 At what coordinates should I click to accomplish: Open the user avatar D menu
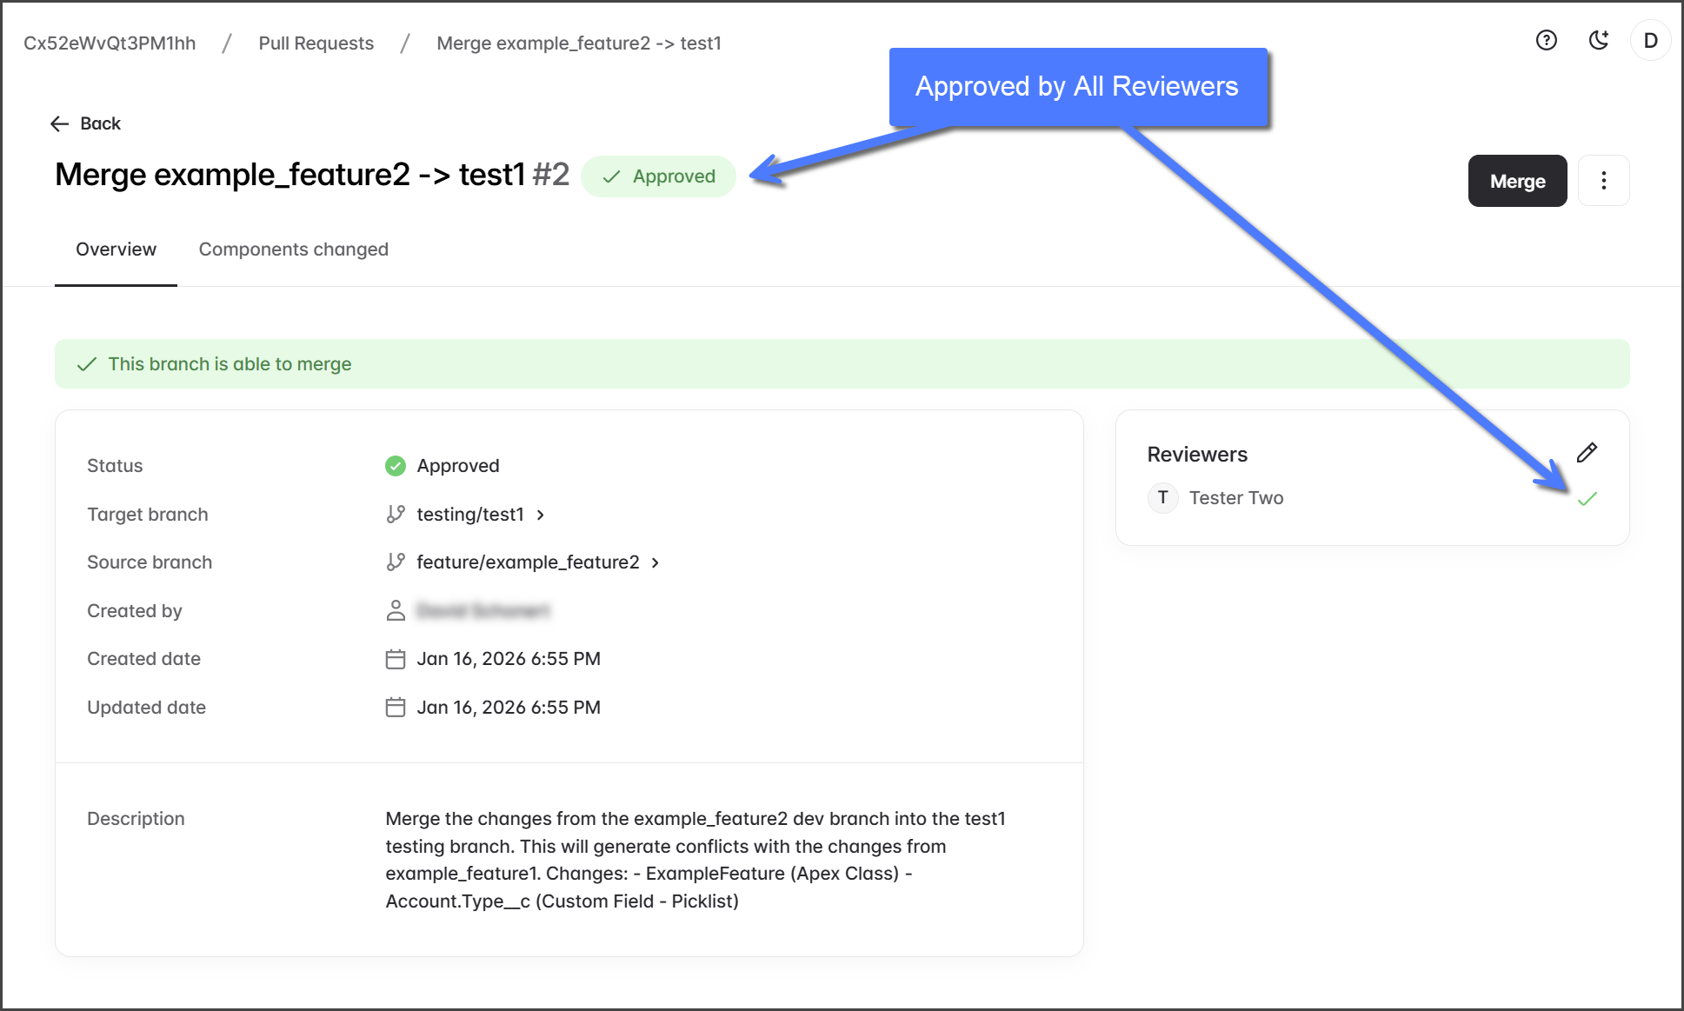pos(1650,41)
